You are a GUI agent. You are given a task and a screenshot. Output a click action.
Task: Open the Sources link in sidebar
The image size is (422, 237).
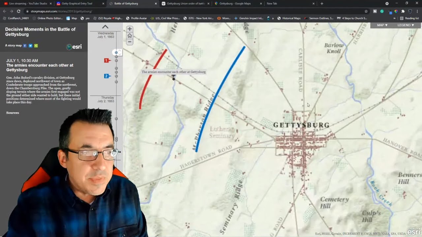coord(13,113)
